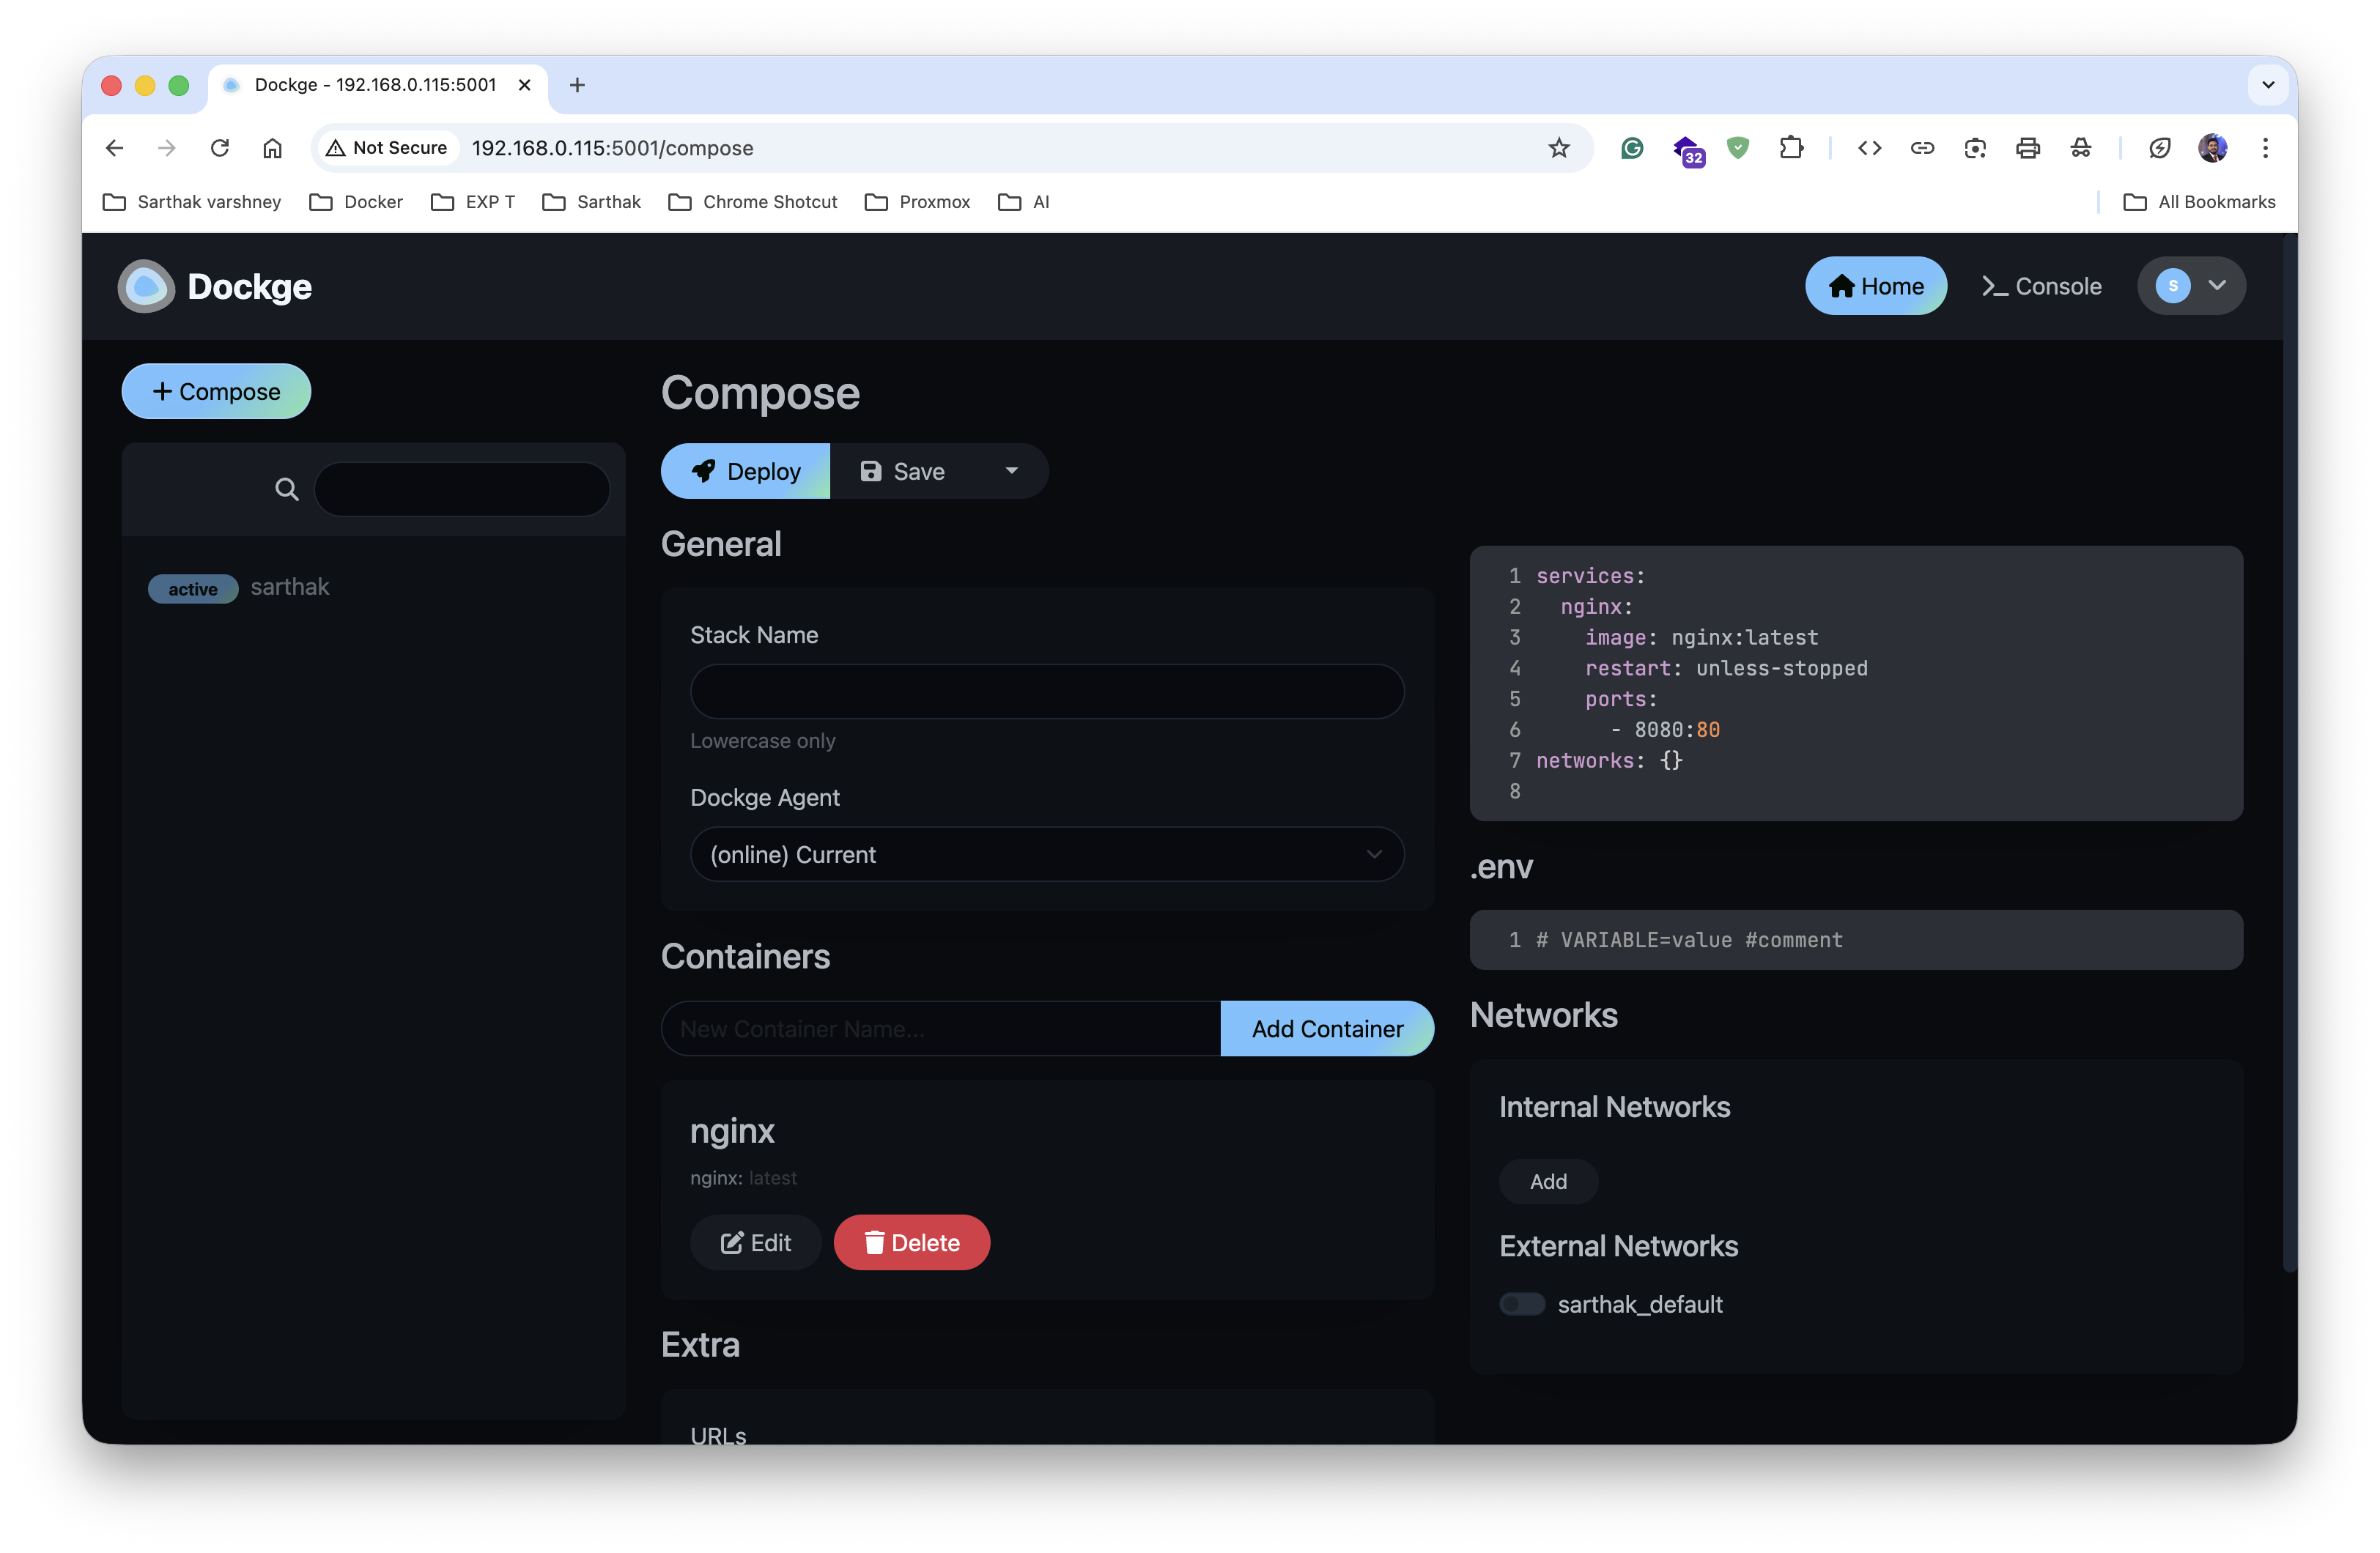The width and height of the screenshot is (2380, 1553).
Task: Edit the nginx container
Action: [x=755, y=1242]
